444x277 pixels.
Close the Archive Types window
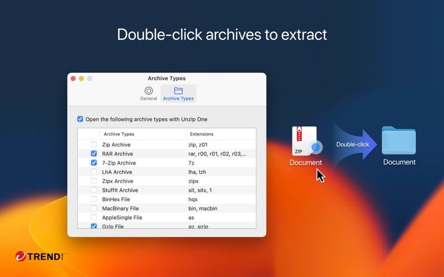click(73, 78)
